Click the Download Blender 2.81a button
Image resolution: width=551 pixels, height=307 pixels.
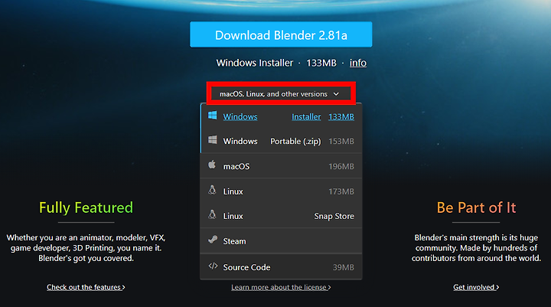click(281, 34)
